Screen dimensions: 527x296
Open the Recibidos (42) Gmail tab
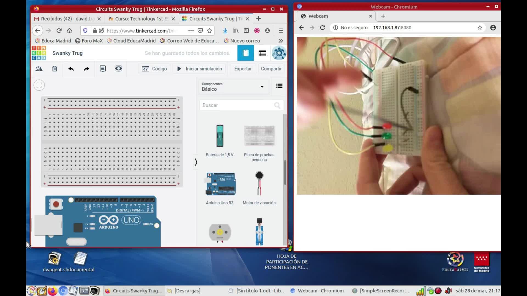pyautogui.click(x=67, y=19)
